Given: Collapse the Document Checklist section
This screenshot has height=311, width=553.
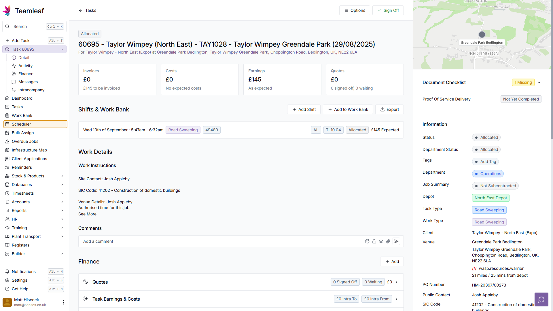Looking at the screenshot, I should click(x=539, y=82).
